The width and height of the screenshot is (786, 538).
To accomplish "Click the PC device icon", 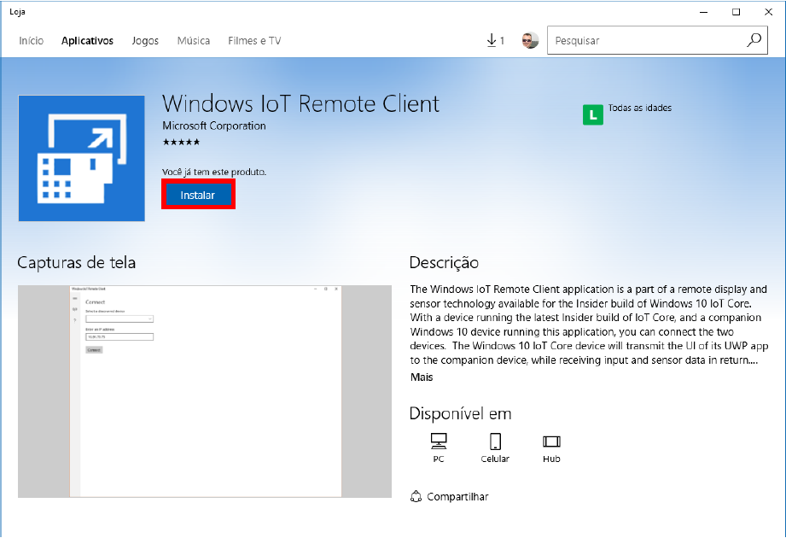I will 439,442.
